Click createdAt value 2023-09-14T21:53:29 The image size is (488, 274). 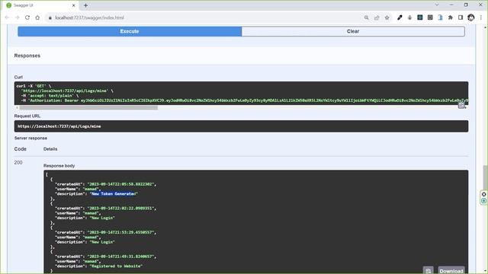click(x=121, y=232)
